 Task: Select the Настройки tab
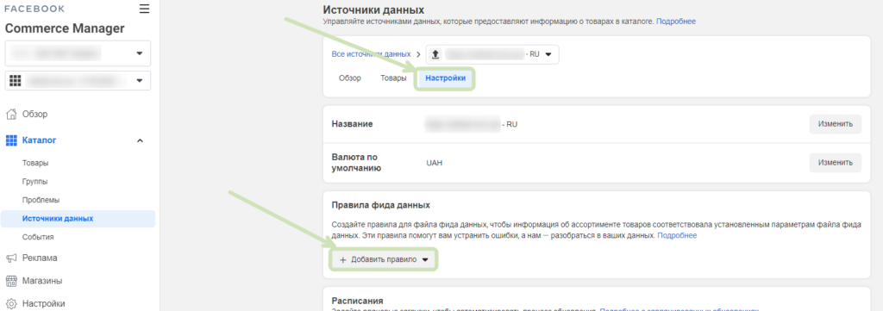click(446, 78)
